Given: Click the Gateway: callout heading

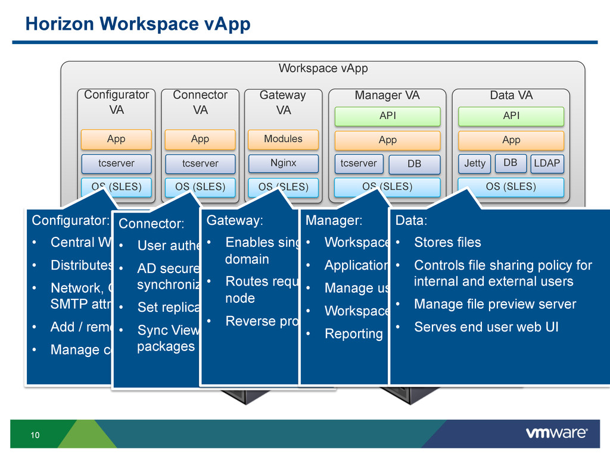Looking at the screenshot, I should point(235,220).
